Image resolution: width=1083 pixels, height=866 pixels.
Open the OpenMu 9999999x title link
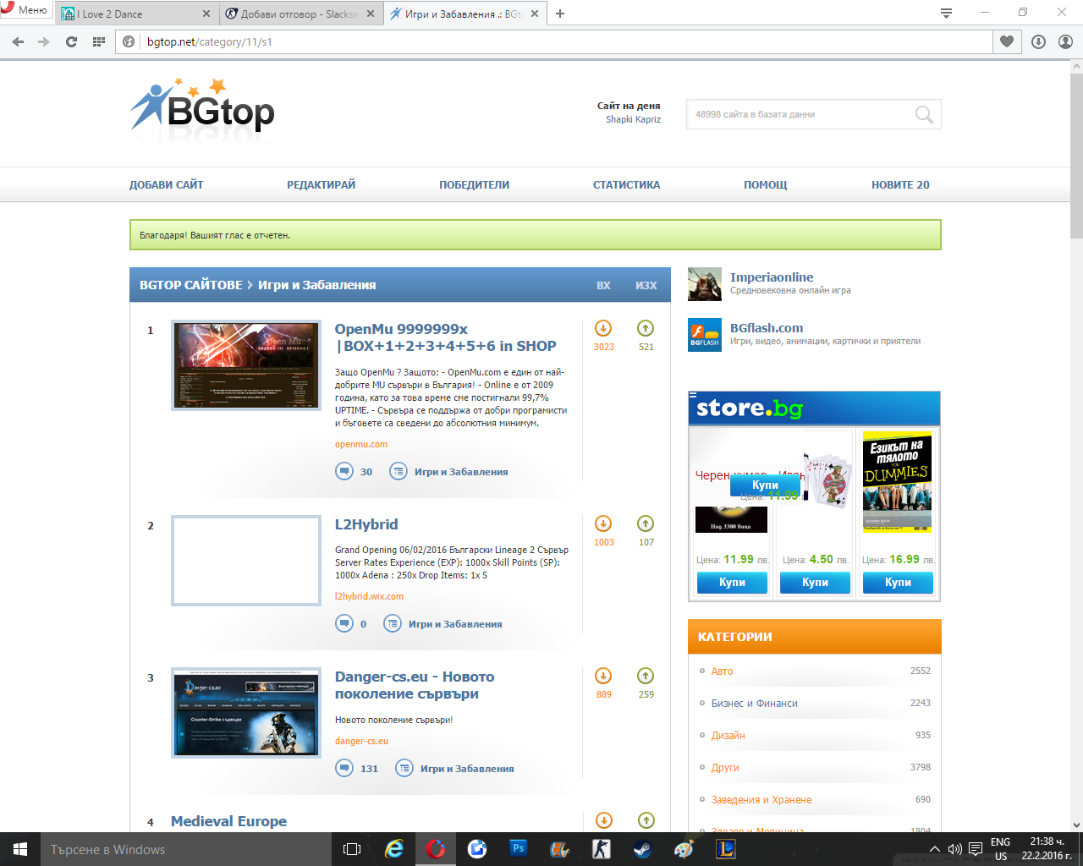tap(445, 337)
